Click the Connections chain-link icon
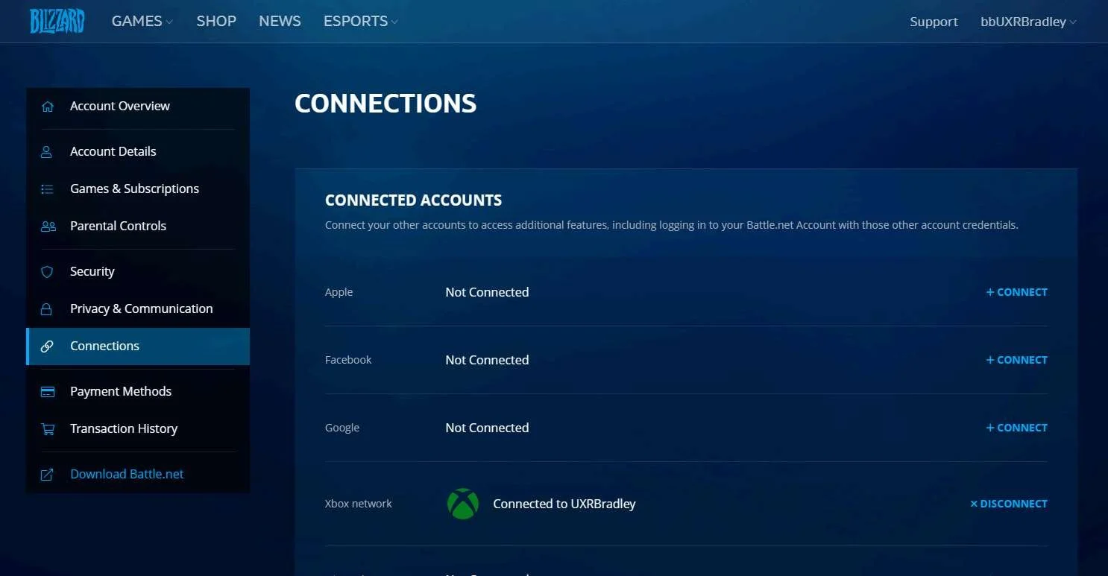 click(x=47, y=346)
